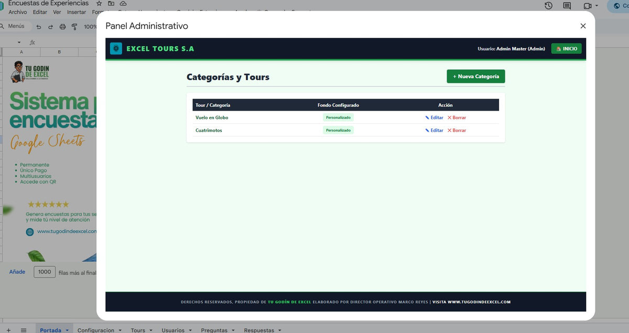
Task: Add a new sheet with the plus icon
Action: 8,330
